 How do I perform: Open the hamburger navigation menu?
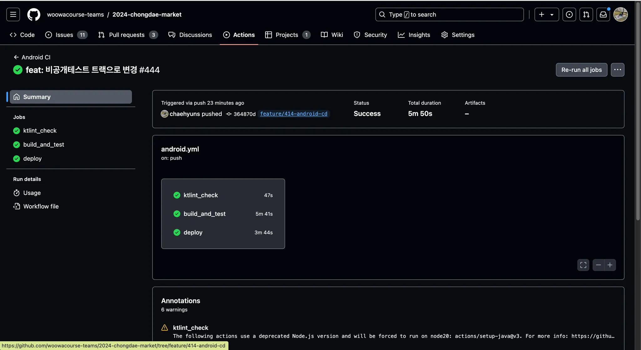[13, 14]
